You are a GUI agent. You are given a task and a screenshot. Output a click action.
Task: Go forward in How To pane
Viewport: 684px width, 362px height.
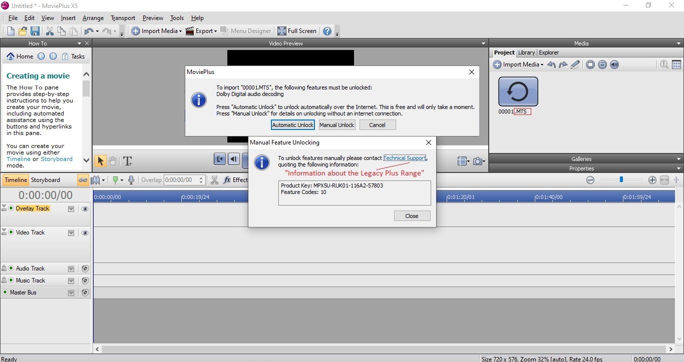53,56
